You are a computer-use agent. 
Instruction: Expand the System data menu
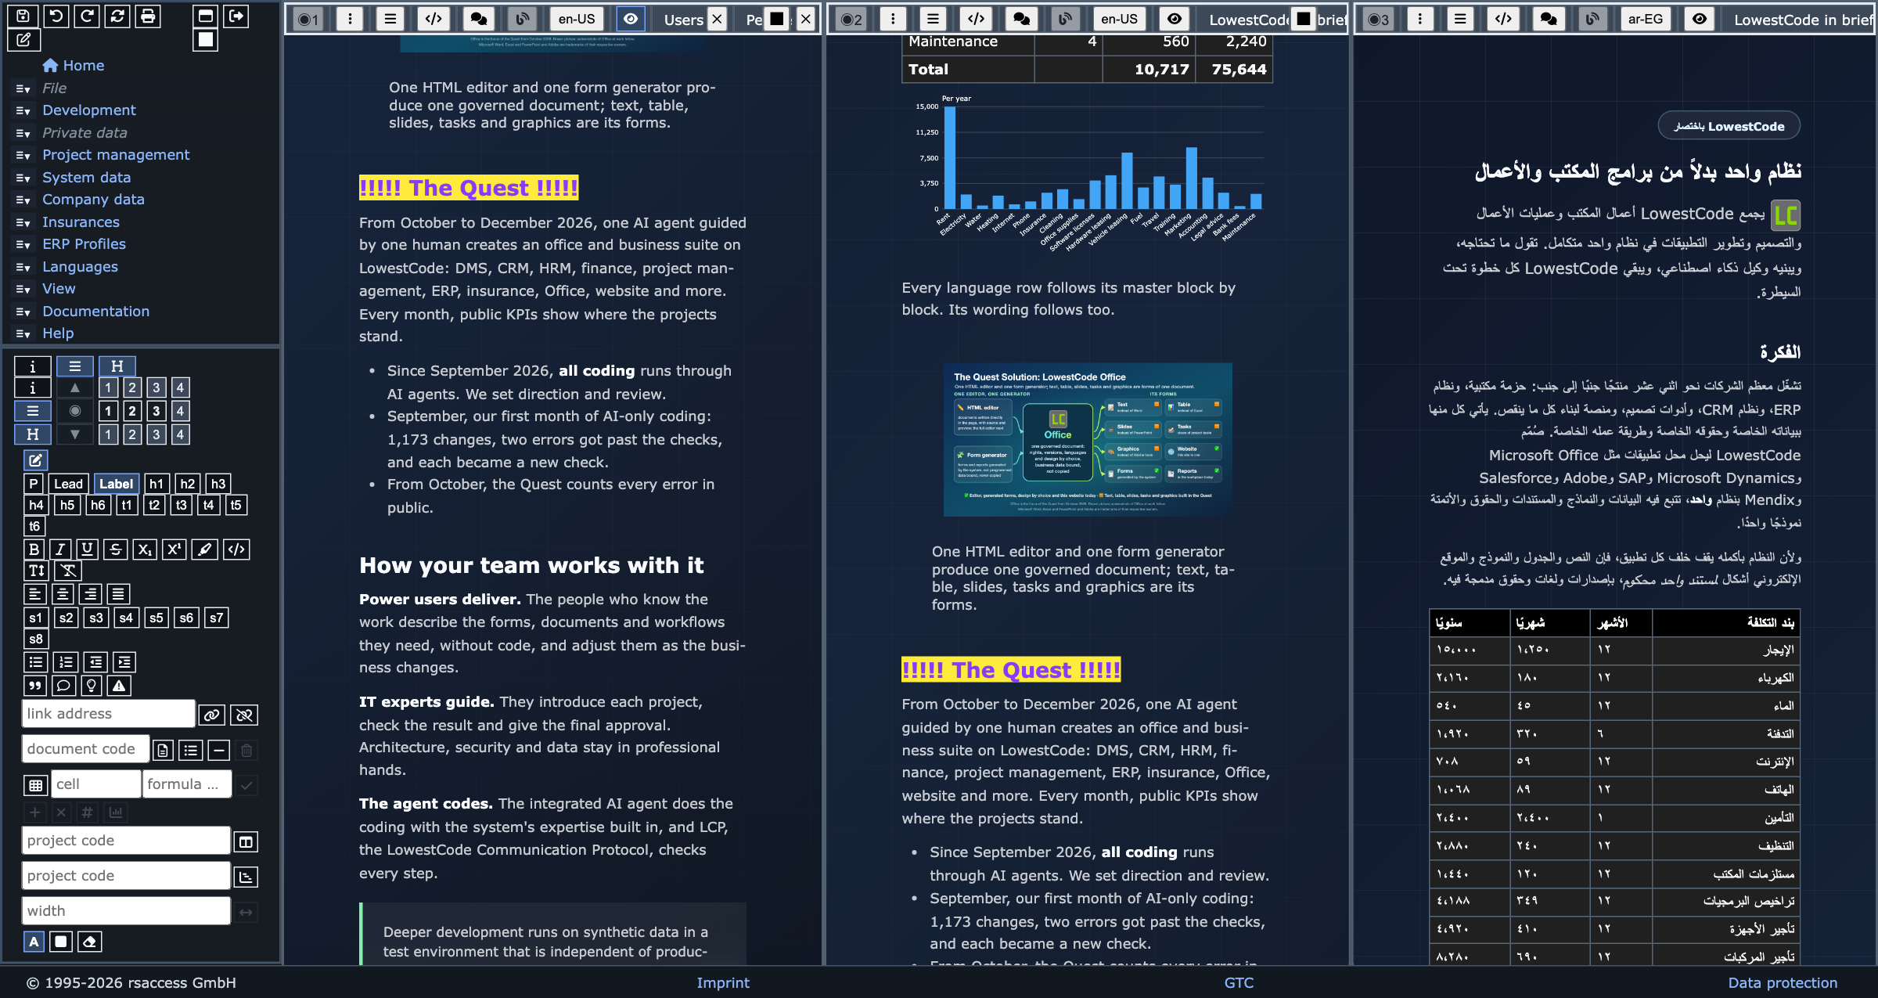click(x=86, y=178)
